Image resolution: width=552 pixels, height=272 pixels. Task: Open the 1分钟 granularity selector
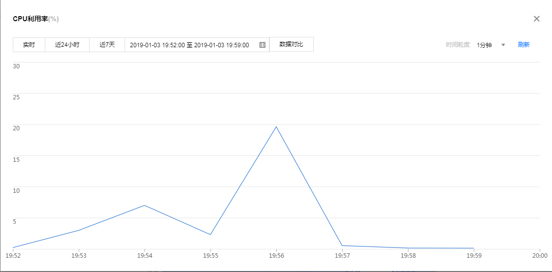tap(484, 45)
